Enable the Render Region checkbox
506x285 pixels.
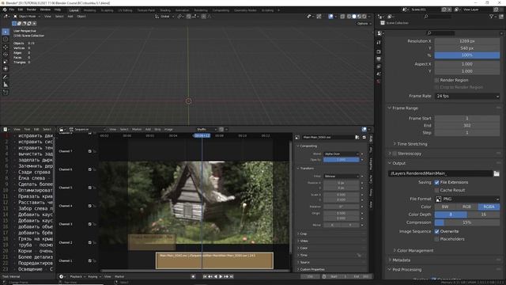pos(436,80)
